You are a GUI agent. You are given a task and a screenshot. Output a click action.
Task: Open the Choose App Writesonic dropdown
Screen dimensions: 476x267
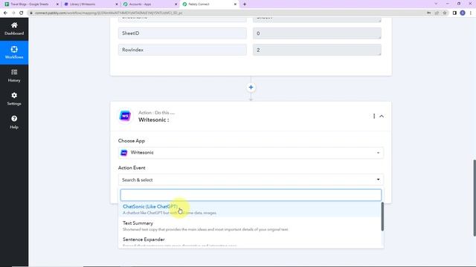pos(251,153)
